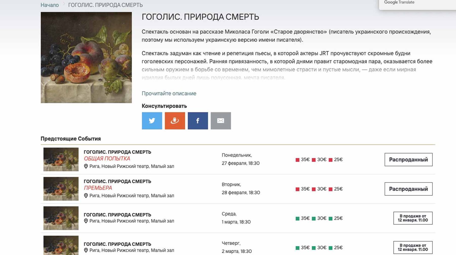Open event title in 27 февраля row
The image size is (456, 255).
(x=117, y=152)
